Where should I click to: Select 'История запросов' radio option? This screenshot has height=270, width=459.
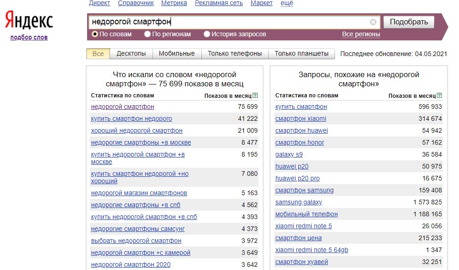(x=207, y=34)
